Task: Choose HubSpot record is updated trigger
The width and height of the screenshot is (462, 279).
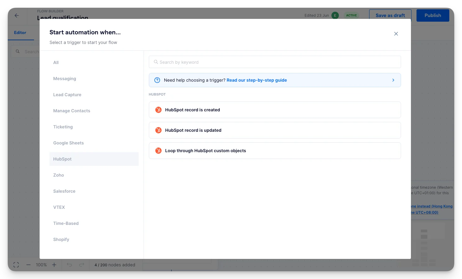Action: tap(275, 130)
